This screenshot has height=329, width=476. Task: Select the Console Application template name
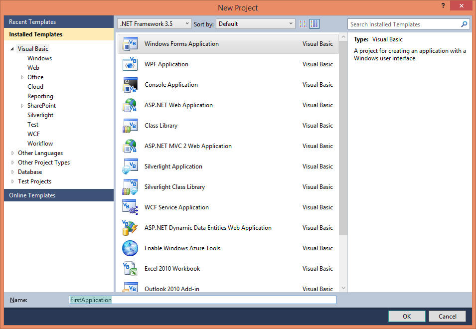click(x=171, y=85)
